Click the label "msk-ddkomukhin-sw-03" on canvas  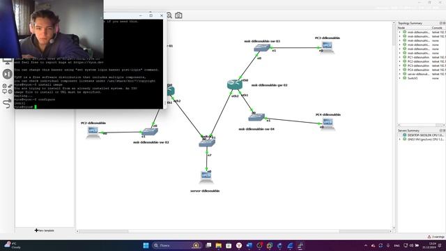262,41
